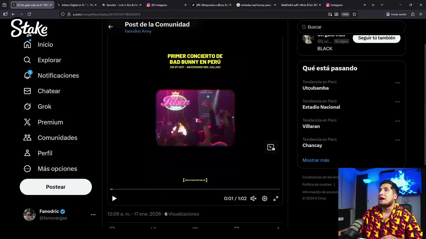Screen dimensions: 426x239
Task: Open sidebar toggle icon left of back arrow
Action: tap(5, 14)
